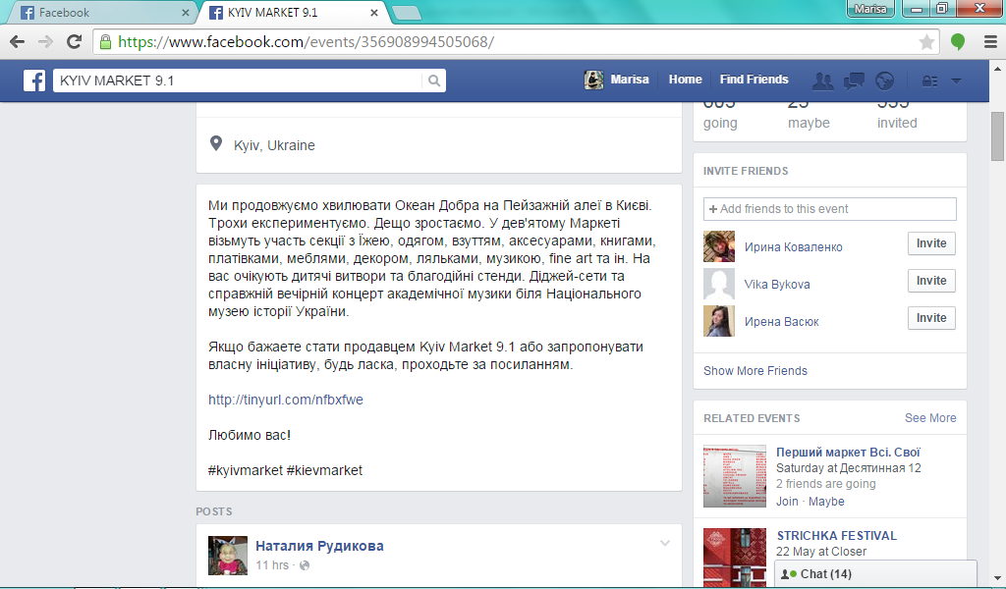Open the messages icon
1006x589 pixels.
(854, 80)
